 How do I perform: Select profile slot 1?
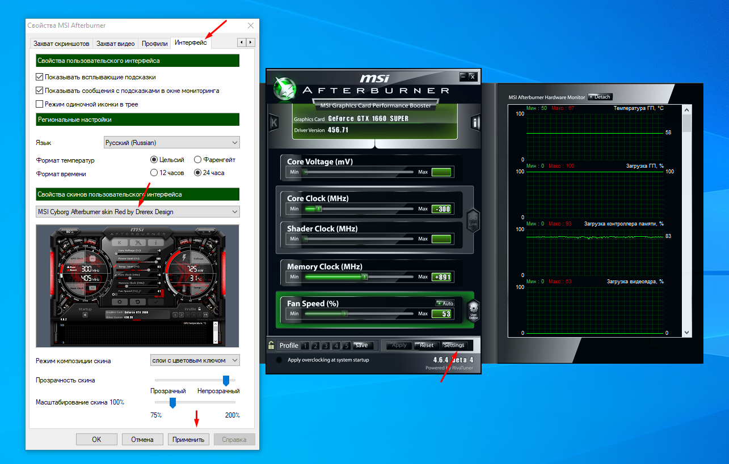pos(306,346)
